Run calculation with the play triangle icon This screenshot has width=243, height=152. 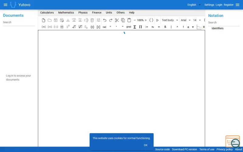(x=157, y=20)
